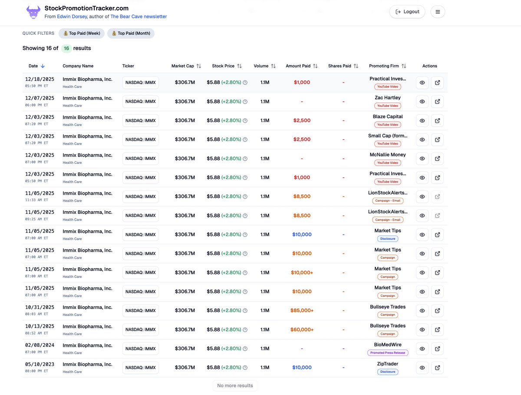Sort table by Date column
The height and width of the screenshot is (395, 521).
[36, 66]
